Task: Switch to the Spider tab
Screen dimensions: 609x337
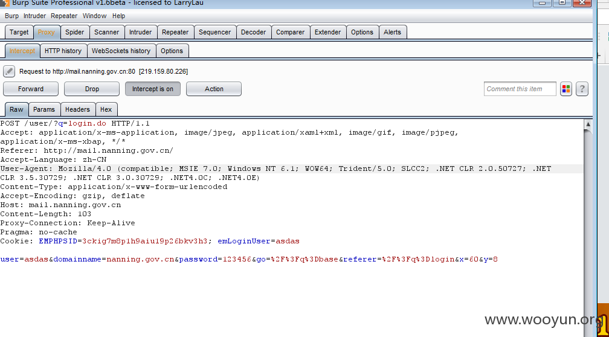Action: click(74, 32)
